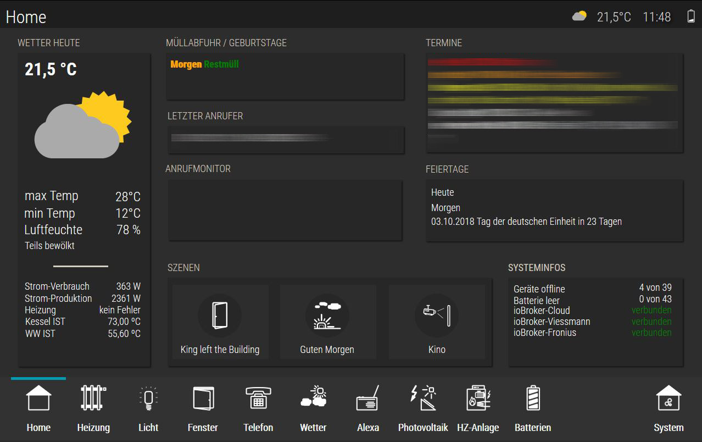This screenshot has height=442, width=702.
Task: Open the HZ-Anlage boiler icon
Action: pos(478,398)
